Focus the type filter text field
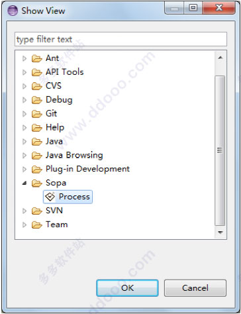This screenshot has height=314, width=241. pyautogui.click(x=120, y=39)
